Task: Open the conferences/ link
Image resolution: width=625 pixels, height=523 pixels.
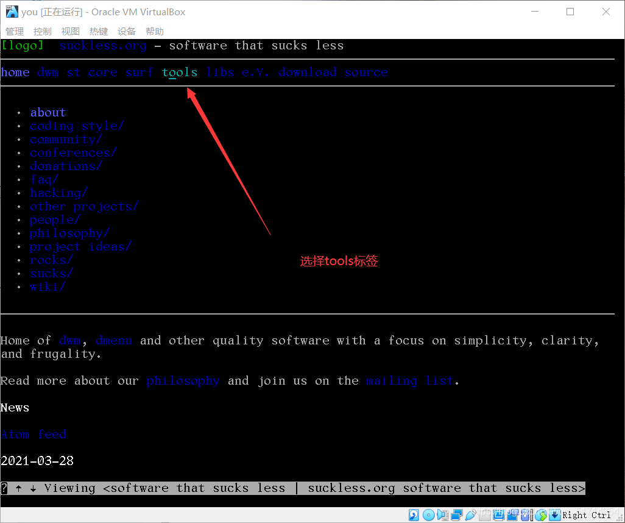Action: pos(73,153)
